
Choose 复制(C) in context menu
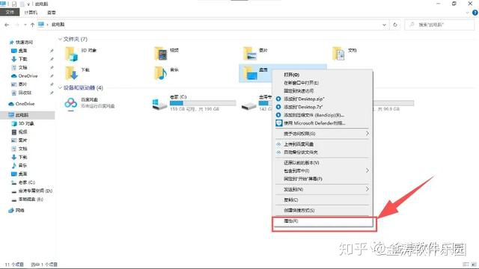point(323,200)
